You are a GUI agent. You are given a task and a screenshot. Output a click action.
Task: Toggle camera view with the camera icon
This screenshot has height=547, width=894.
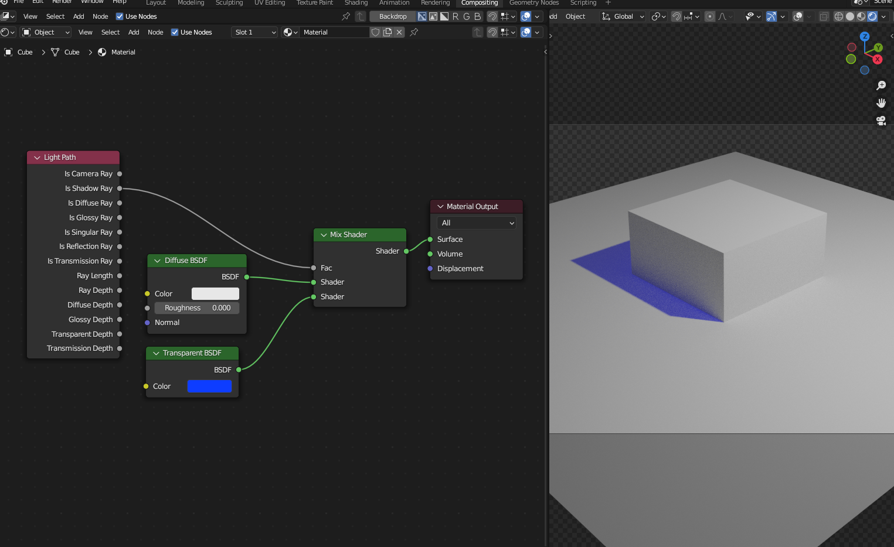[x=881, y=121]
